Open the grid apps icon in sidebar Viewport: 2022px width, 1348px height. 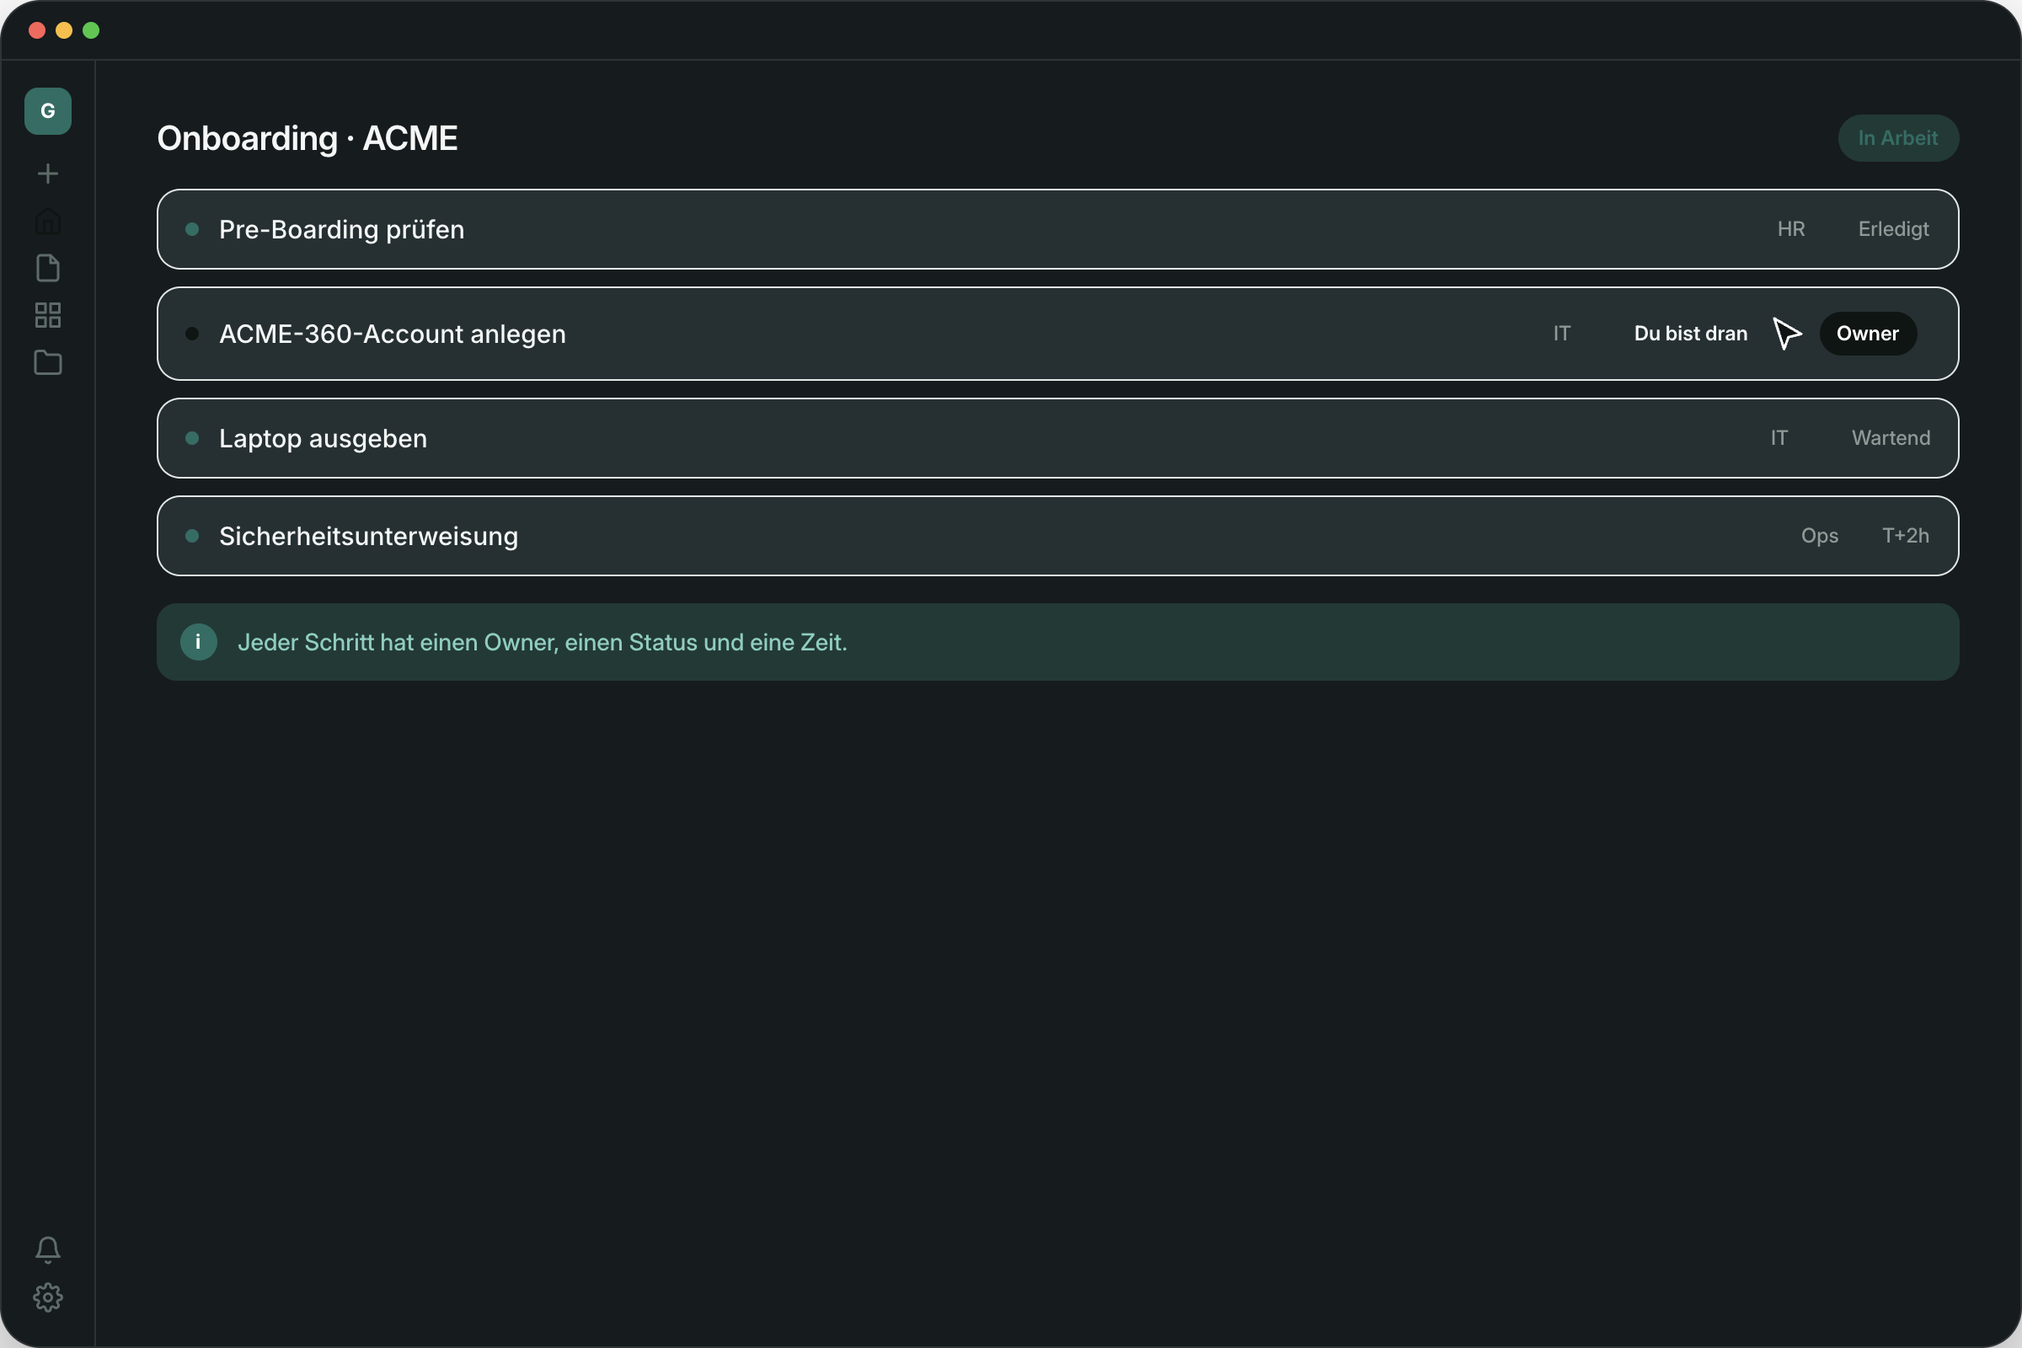pos(48,315)
